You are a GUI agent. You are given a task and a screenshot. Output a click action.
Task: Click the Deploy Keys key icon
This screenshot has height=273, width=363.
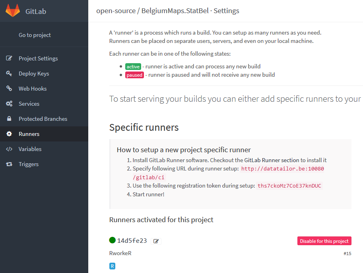coord(9,74)
